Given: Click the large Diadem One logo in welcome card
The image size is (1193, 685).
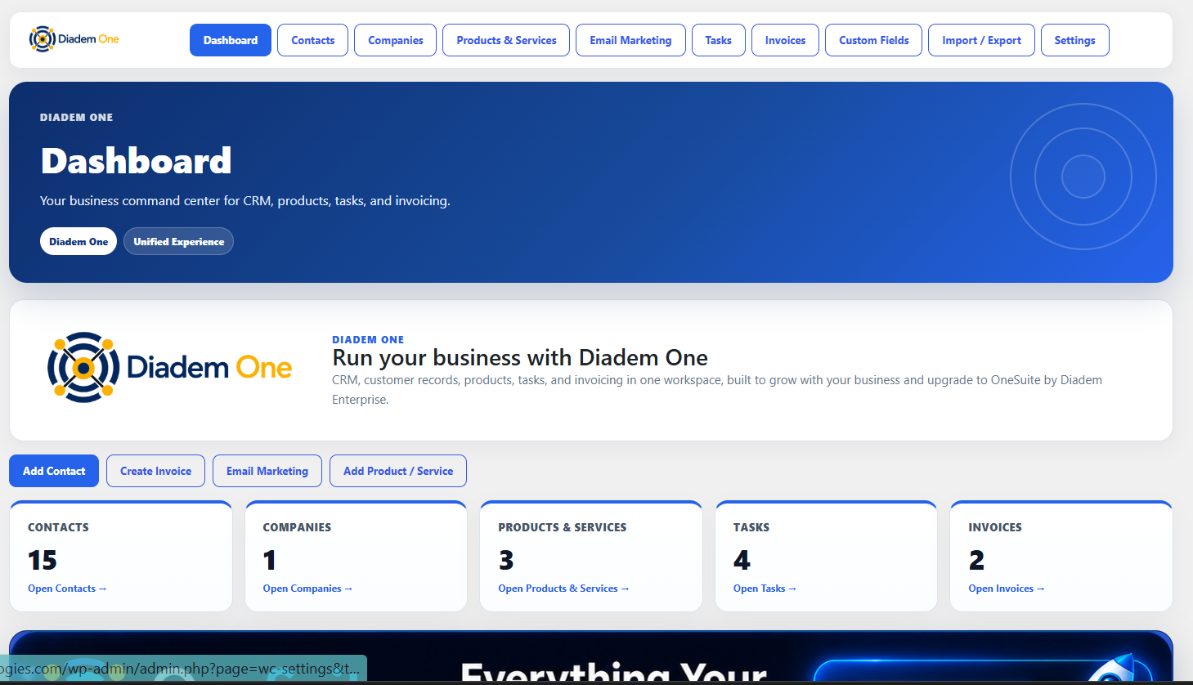Looking at the screenshot, I should coord(169,367).
